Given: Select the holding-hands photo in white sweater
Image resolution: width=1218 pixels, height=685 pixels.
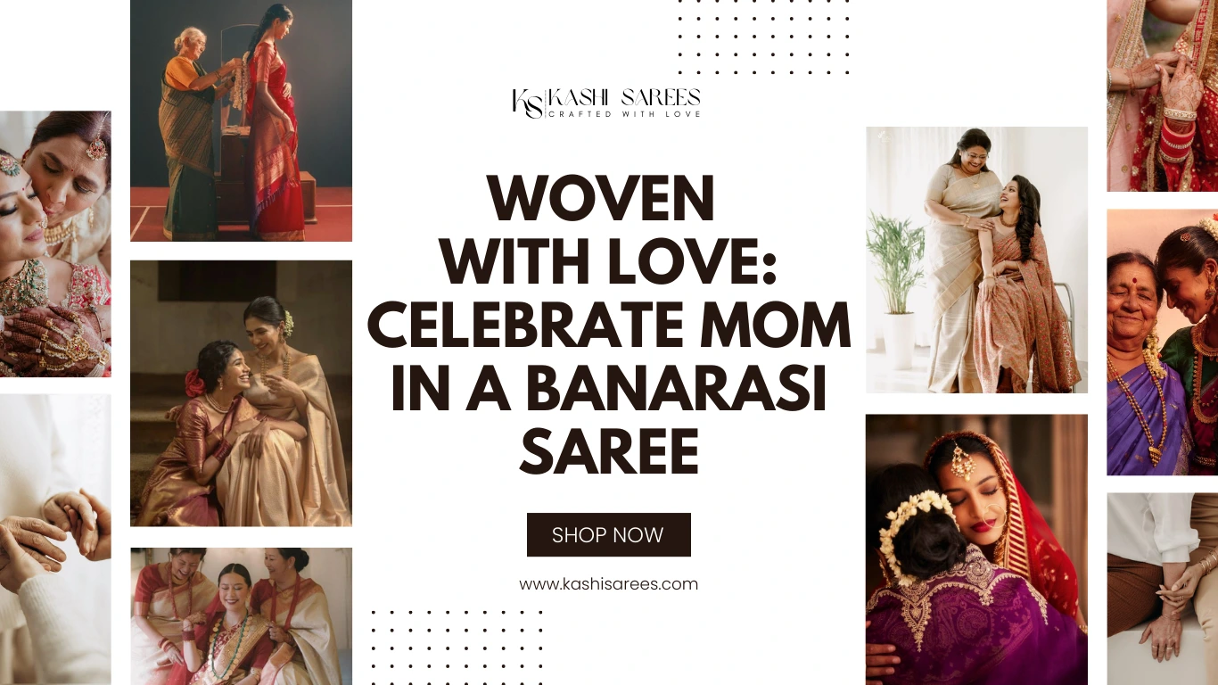Looking at the screenshot, I should coord(55,540).
